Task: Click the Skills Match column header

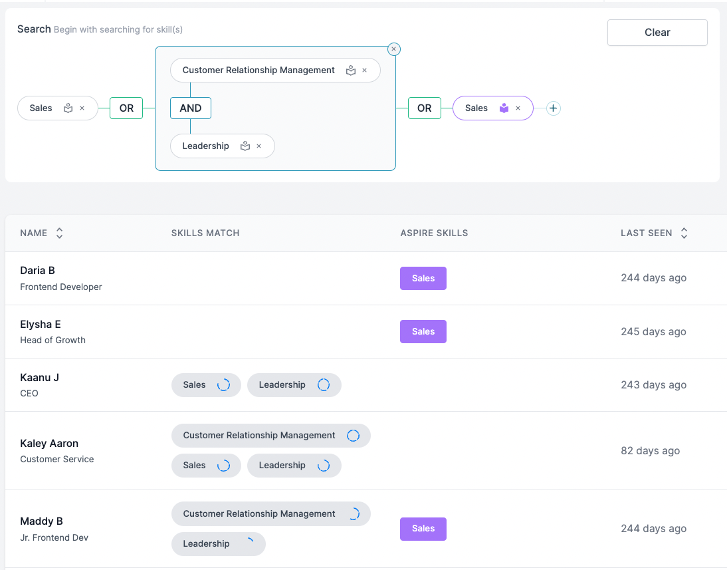Action: coord(205,233)
